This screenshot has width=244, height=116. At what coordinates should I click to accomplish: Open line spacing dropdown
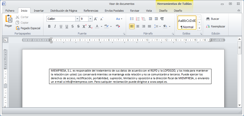(x=157, y=26)
